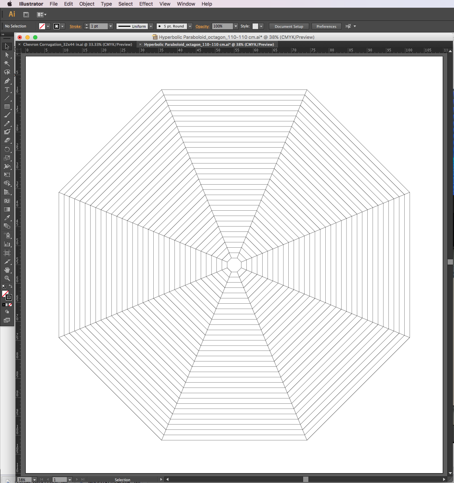Select the Symbol Sprayer tool

(x=7, y=235)
